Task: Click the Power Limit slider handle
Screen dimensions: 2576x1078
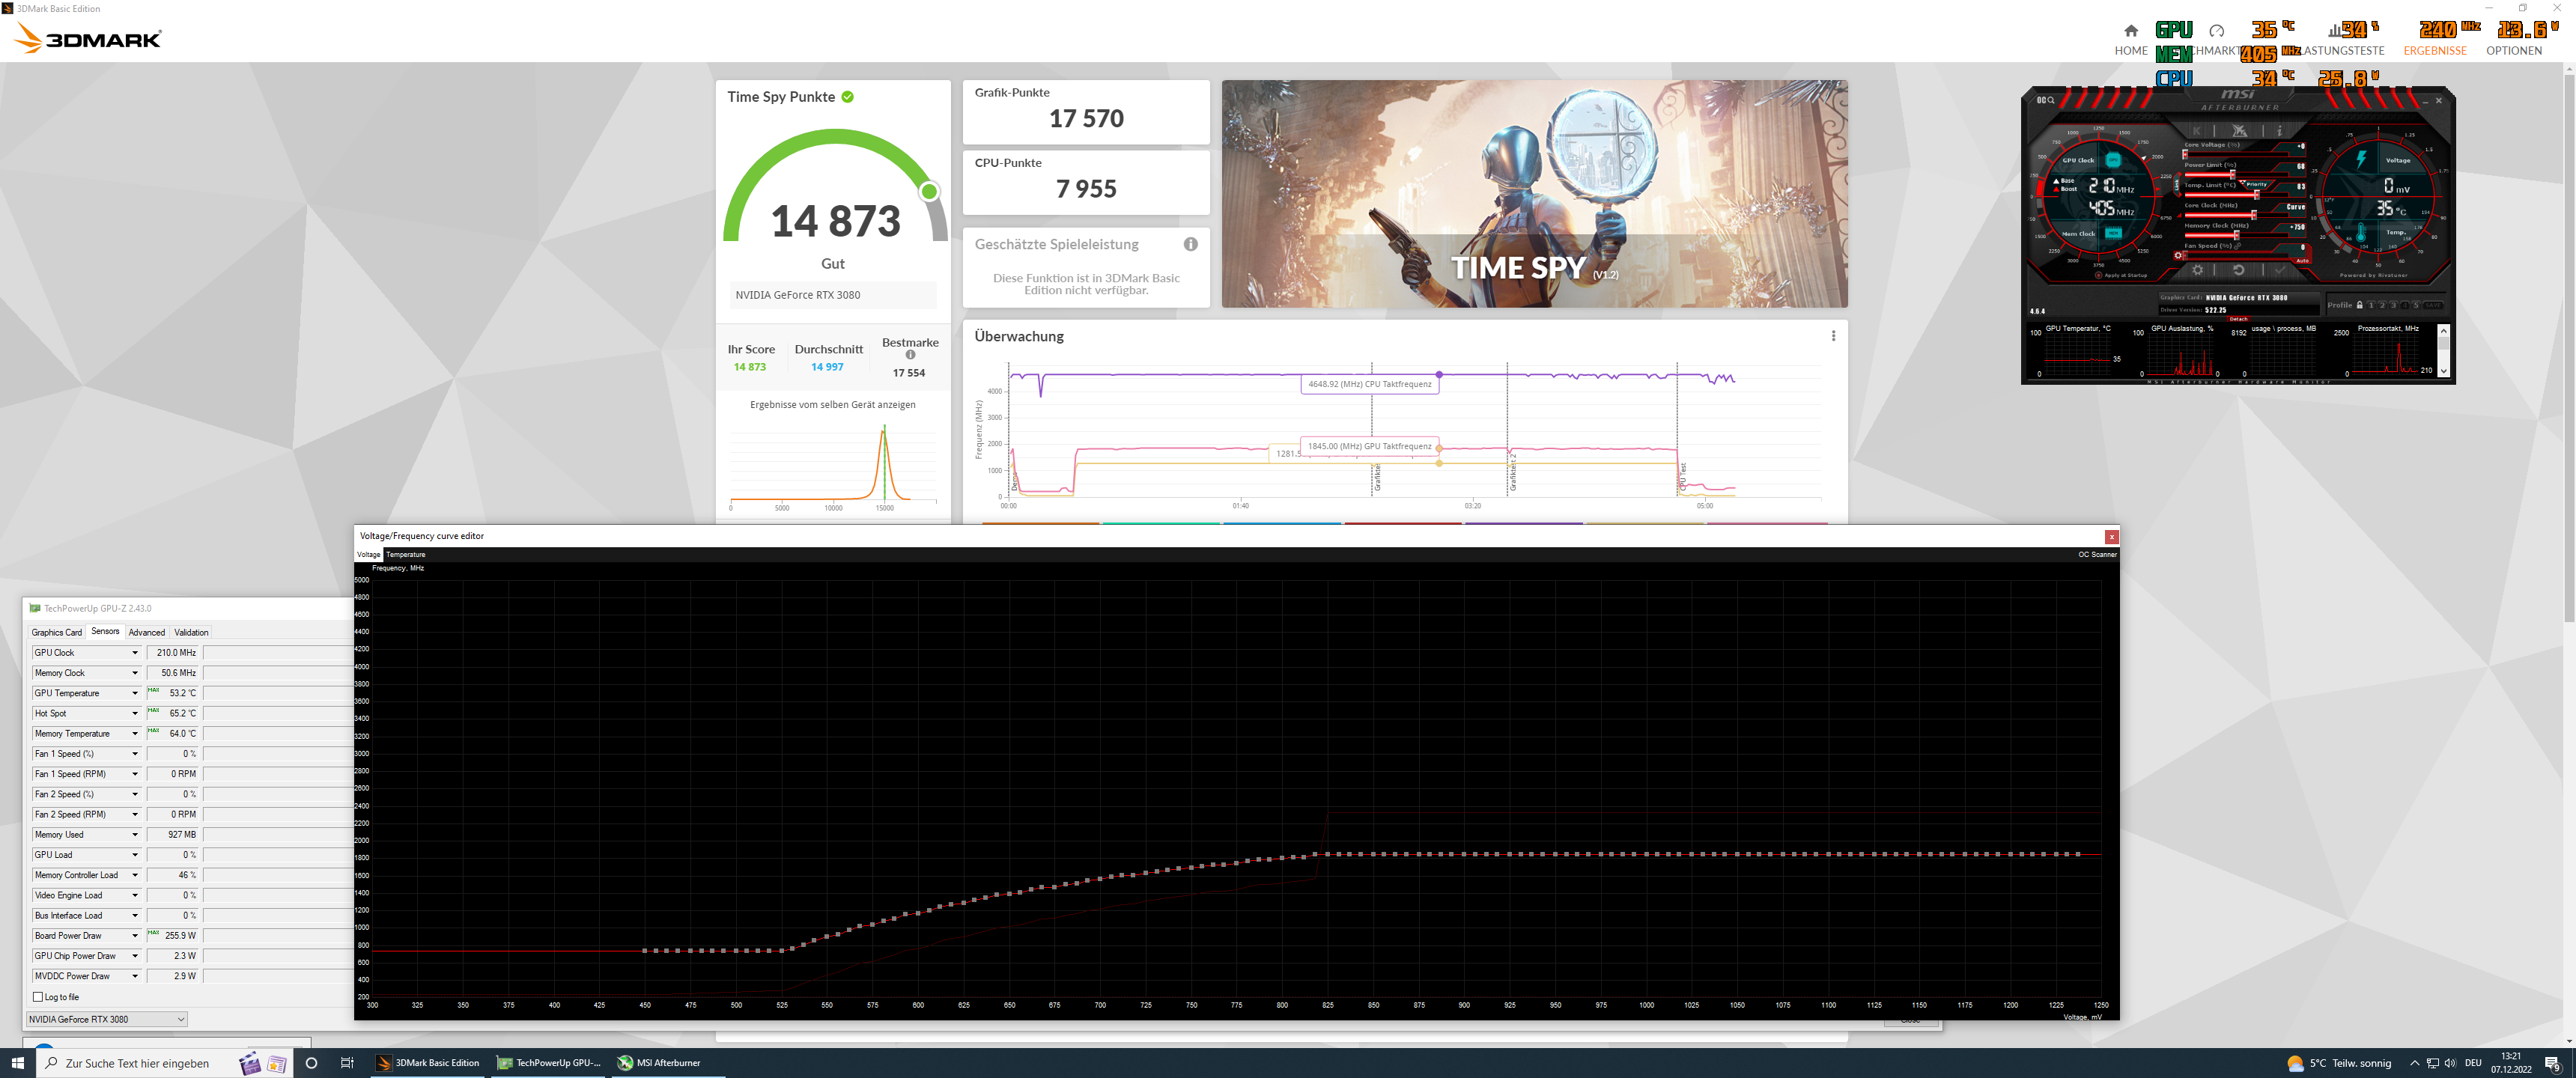Action: [2233, 175]
